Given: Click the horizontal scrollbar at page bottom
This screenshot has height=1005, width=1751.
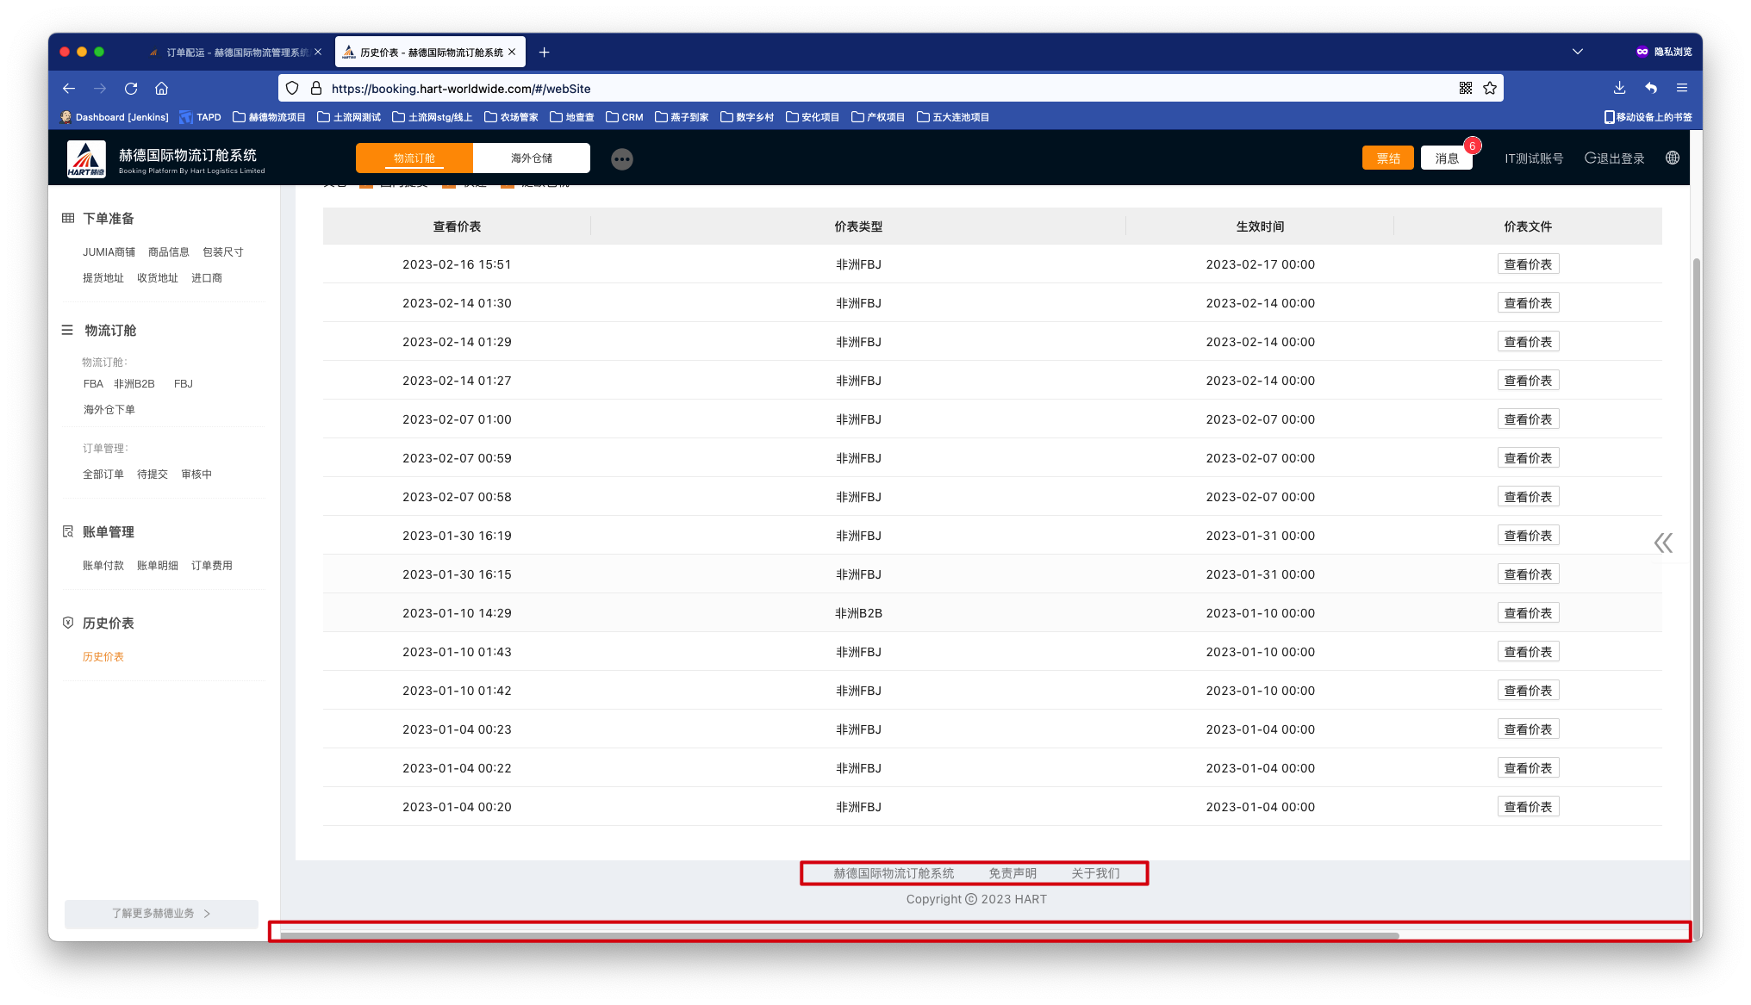Looking at the screenshot, I should click(838, 935).
